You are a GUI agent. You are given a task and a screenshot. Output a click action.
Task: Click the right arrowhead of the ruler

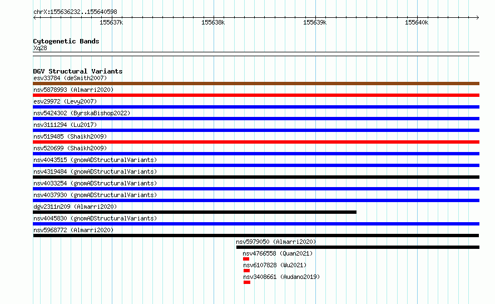pyautogui.click(x=478, y=17)
